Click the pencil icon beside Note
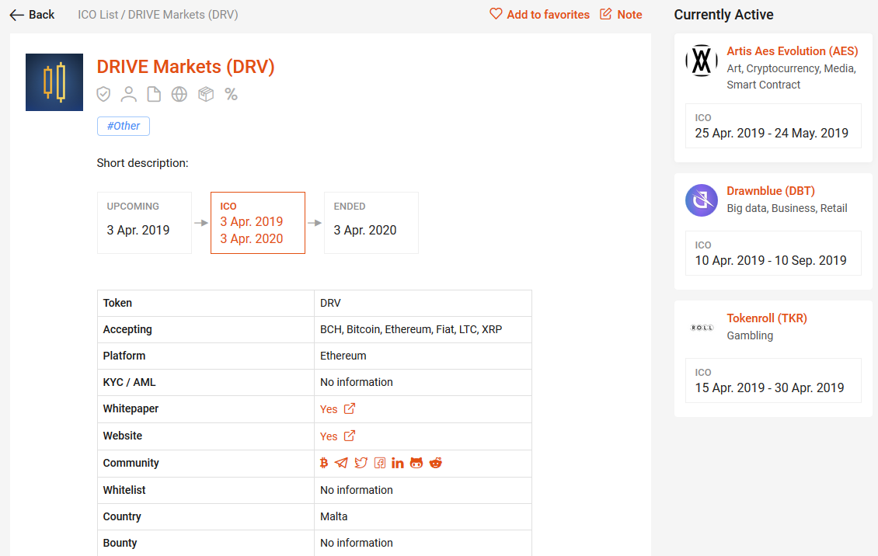878x556 pixels. [x=606, y=14]
